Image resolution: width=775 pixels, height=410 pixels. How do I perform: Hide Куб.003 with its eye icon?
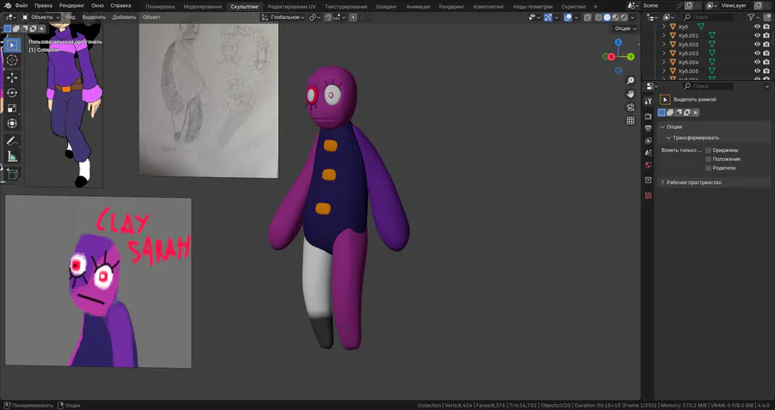point(757,53)
